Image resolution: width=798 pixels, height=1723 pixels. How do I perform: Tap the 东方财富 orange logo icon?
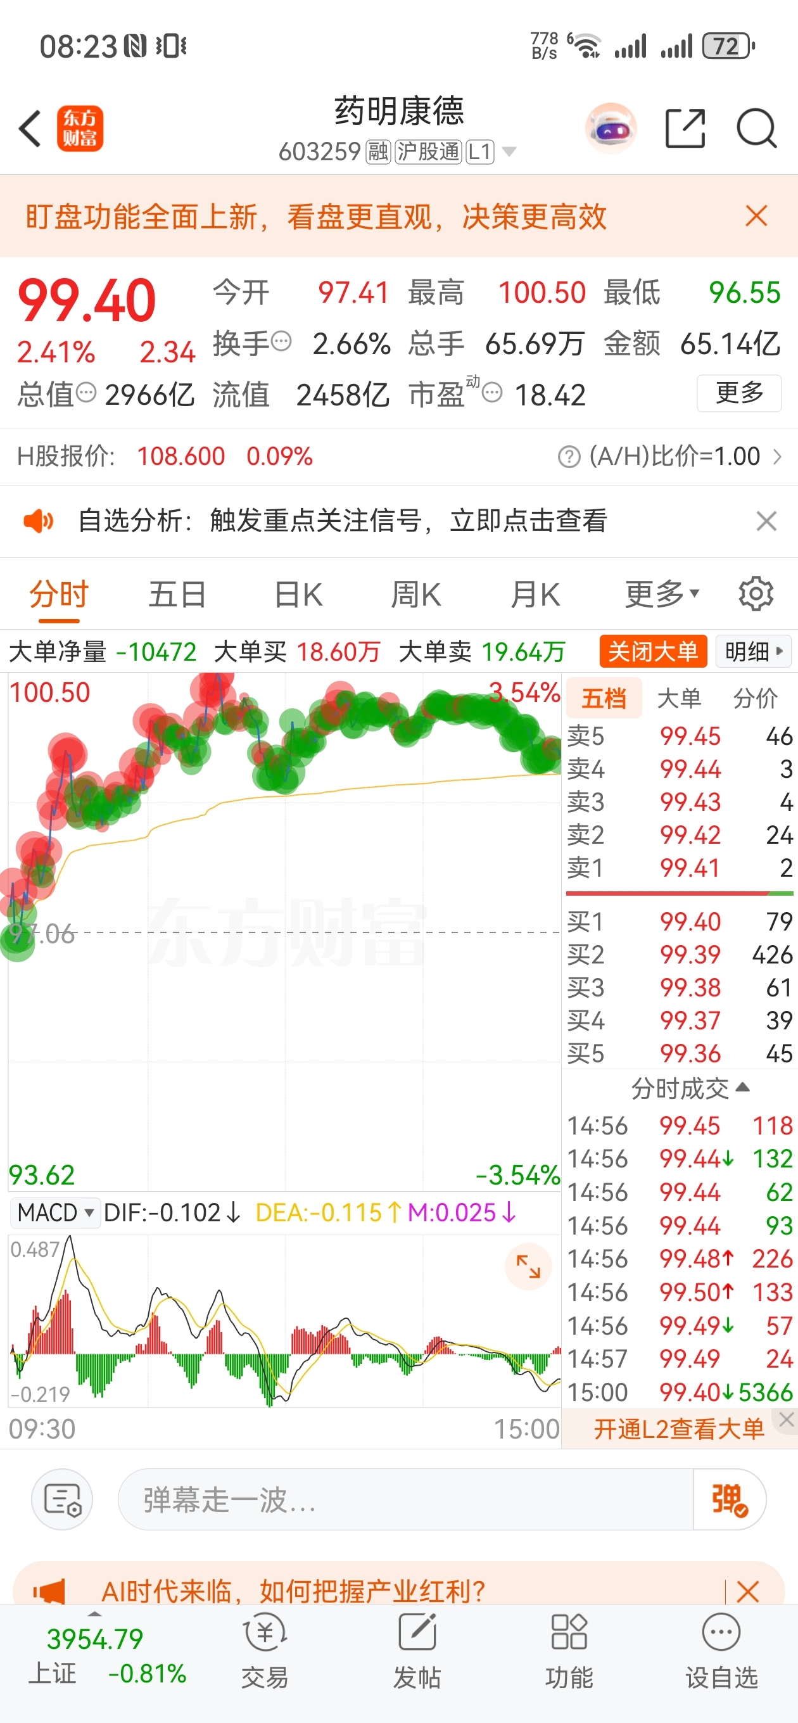point(80,129)
